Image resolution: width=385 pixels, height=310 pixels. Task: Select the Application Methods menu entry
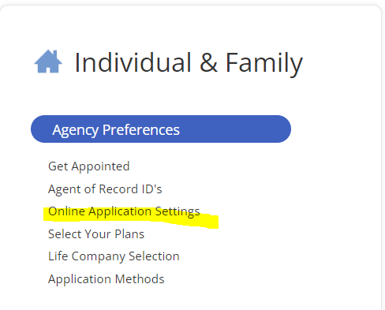click(x=107, y=279)
